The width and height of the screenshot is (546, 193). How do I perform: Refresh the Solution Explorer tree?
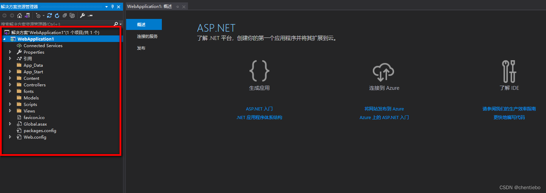tap(57, 15)
